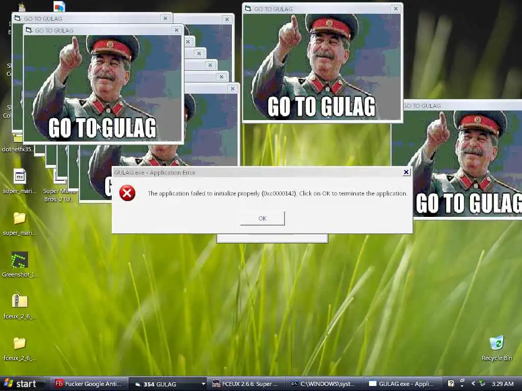Close the GULAG.exe Application Error dialog
Image resolution: width=522 pixels, height=391 pixels.
[406, 172]
